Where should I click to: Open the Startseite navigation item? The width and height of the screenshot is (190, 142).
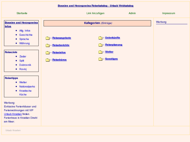22,13
